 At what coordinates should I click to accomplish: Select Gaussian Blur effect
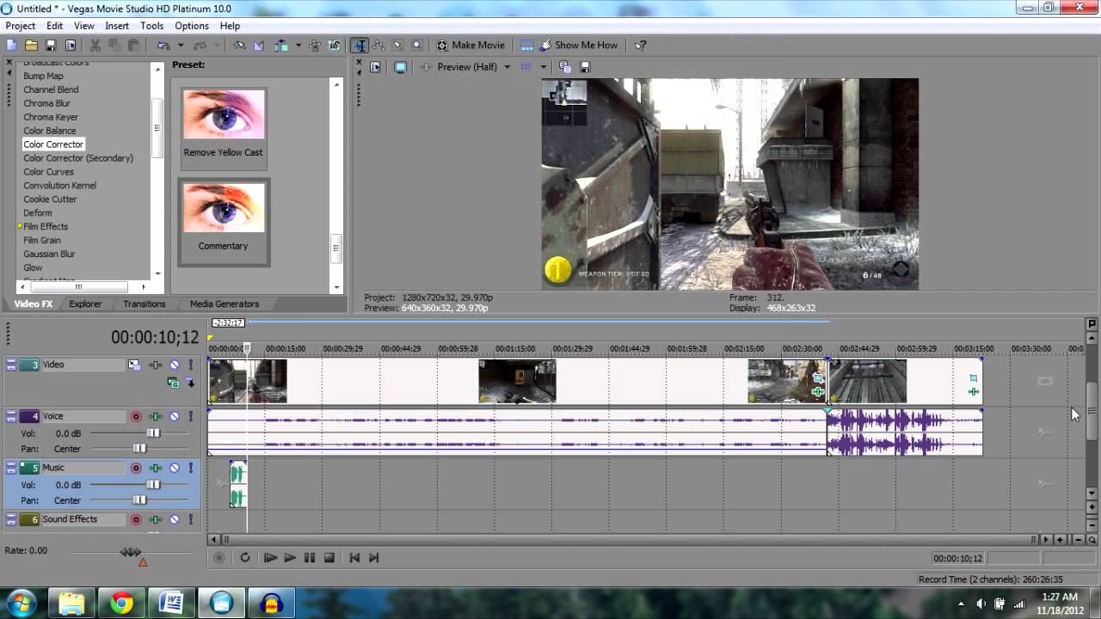(49, 254)
